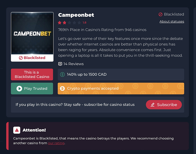Open the About statuses link

172,21
